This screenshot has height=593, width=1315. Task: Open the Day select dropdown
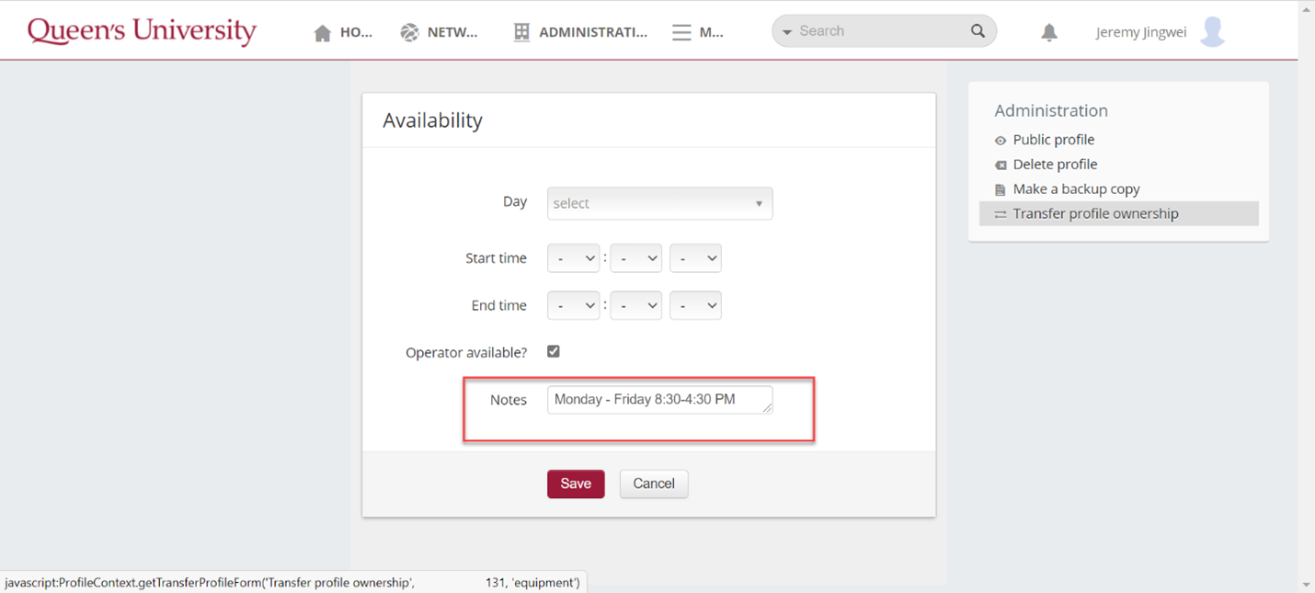pos(659,203)
